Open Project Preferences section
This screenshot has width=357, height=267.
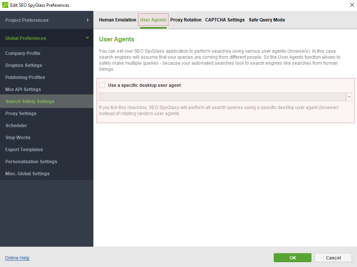47,20
